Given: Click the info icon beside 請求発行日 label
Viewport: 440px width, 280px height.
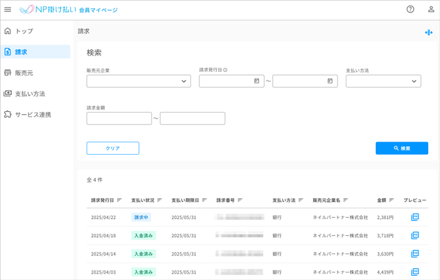Looking at the screenshot, I should coord(225,70).
